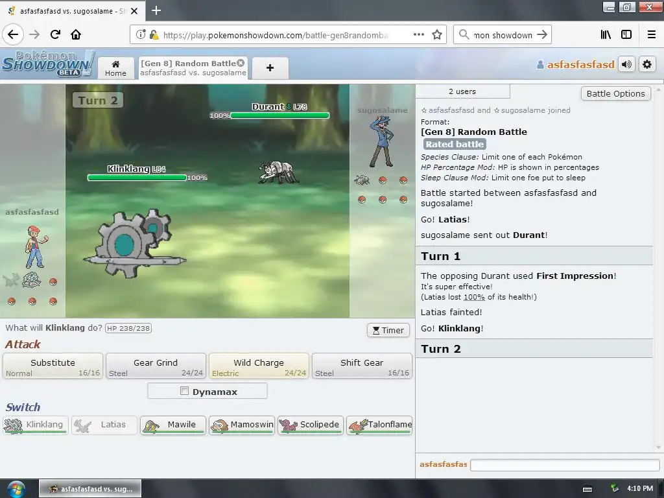Click fainted Latias icon beside trainer
The image size is (664, 498).
tap(12, 280)
